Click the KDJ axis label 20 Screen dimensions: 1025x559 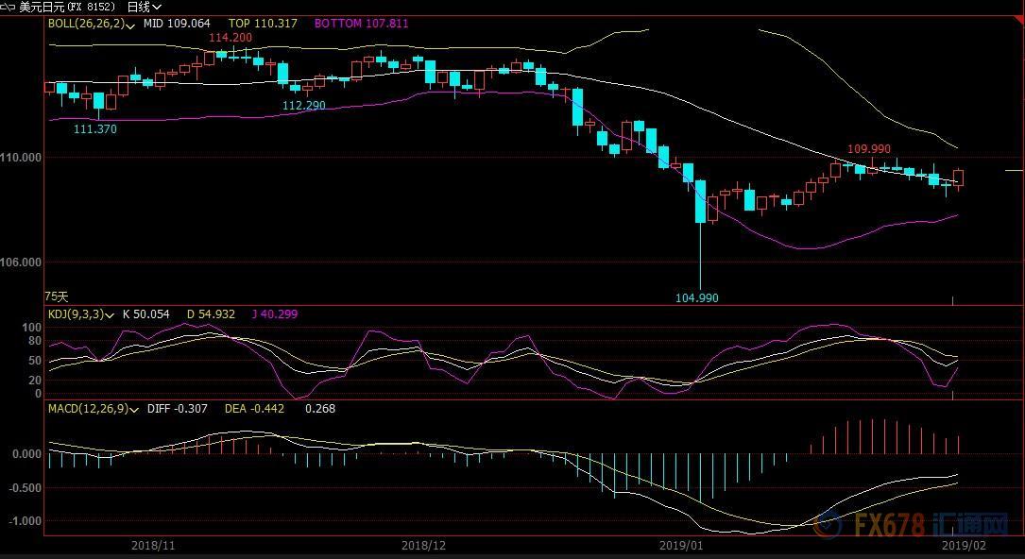tap(35, 381)
